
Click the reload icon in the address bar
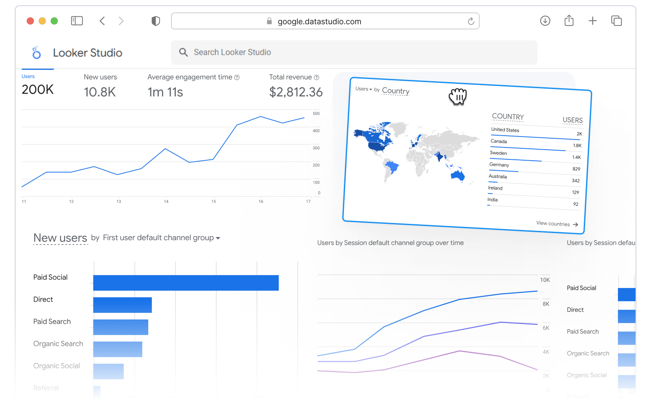[x=471, y=21]
